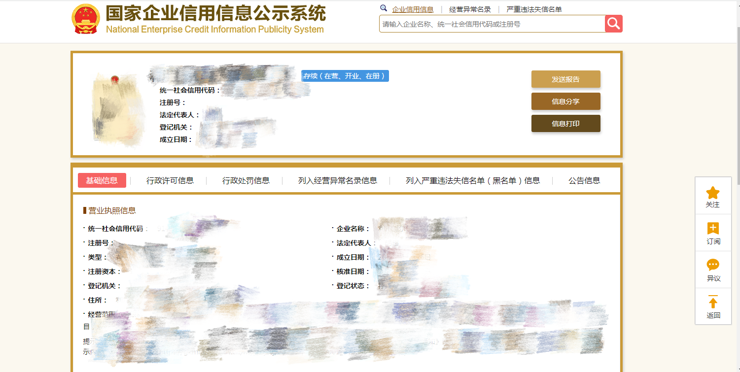740x372 pixels.
Task: Click the 类型 label
Action: pyautogui.click(x=98, y=257)
